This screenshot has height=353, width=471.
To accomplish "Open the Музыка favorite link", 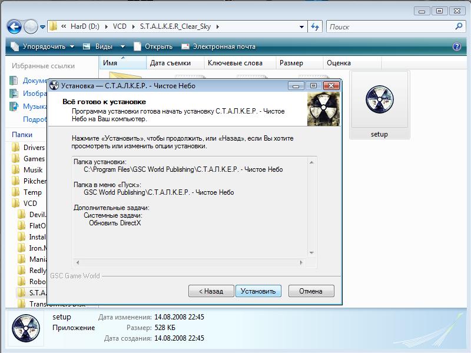I will 28,106.
